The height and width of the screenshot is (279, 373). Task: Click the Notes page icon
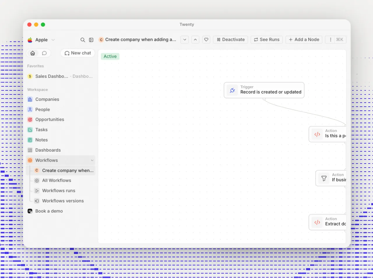tap(30, 140)
